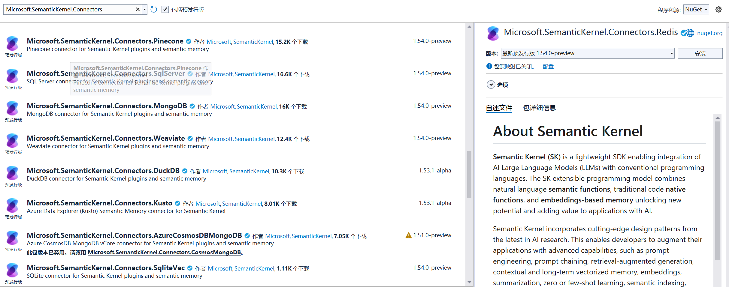Viewport: 729px width, 287px height.
Task: Click the readme pane scroll up arrow
Action: [718, 118]
